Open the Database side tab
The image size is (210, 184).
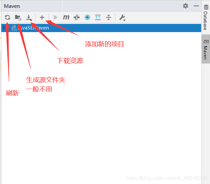(x=206, y=17)
